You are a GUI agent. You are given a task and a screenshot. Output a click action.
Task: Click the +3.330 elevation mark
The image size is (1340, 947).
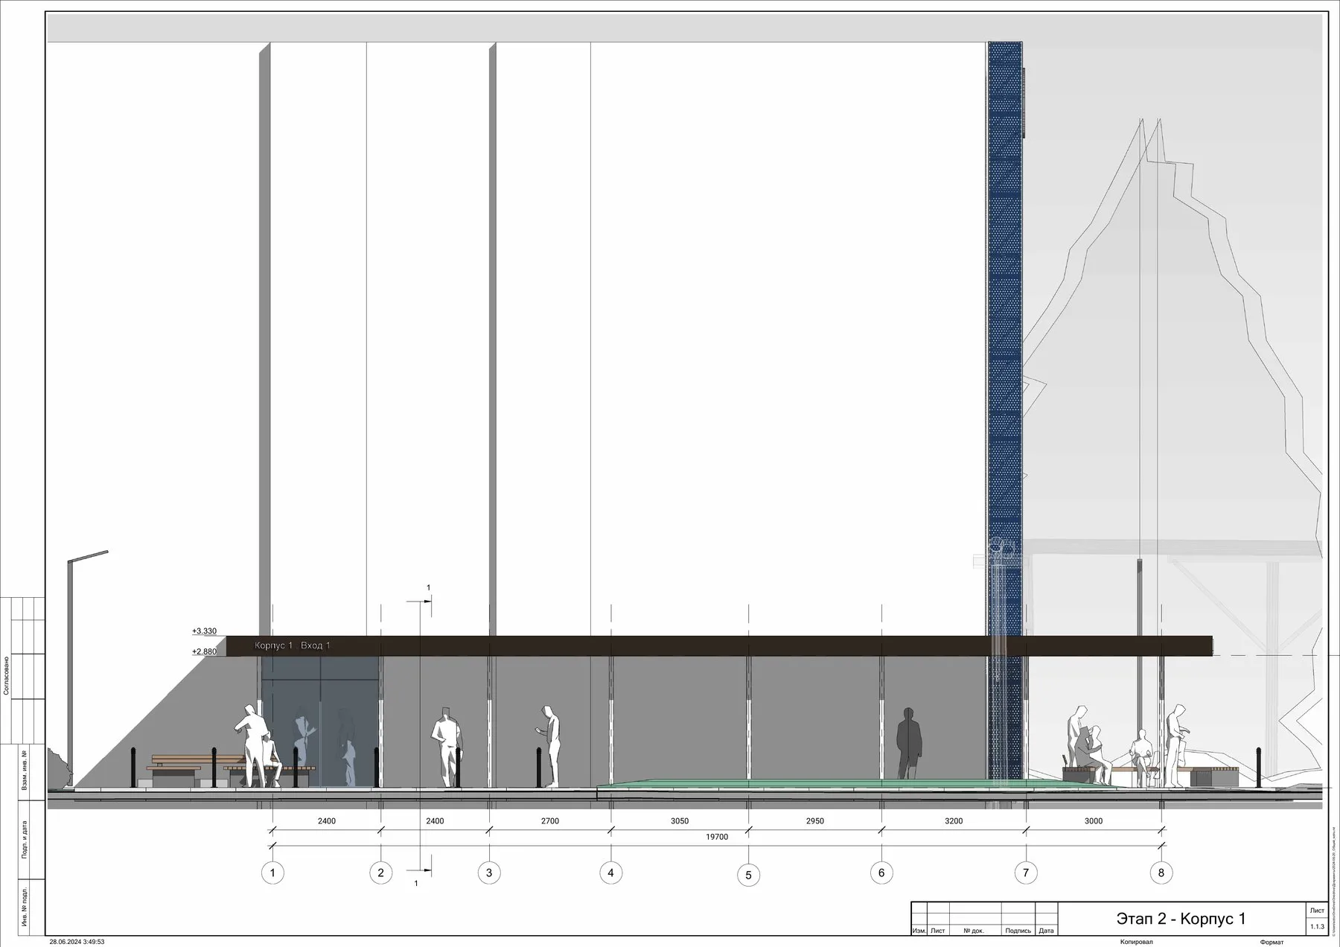tap(204, 631)
